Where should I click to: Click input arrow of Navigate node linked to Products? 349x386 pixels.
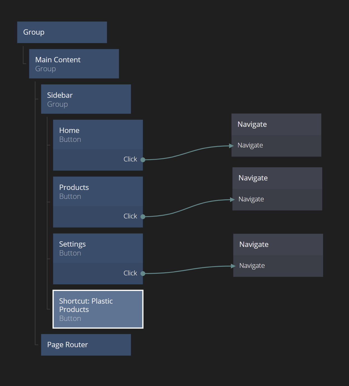[232, 199]
